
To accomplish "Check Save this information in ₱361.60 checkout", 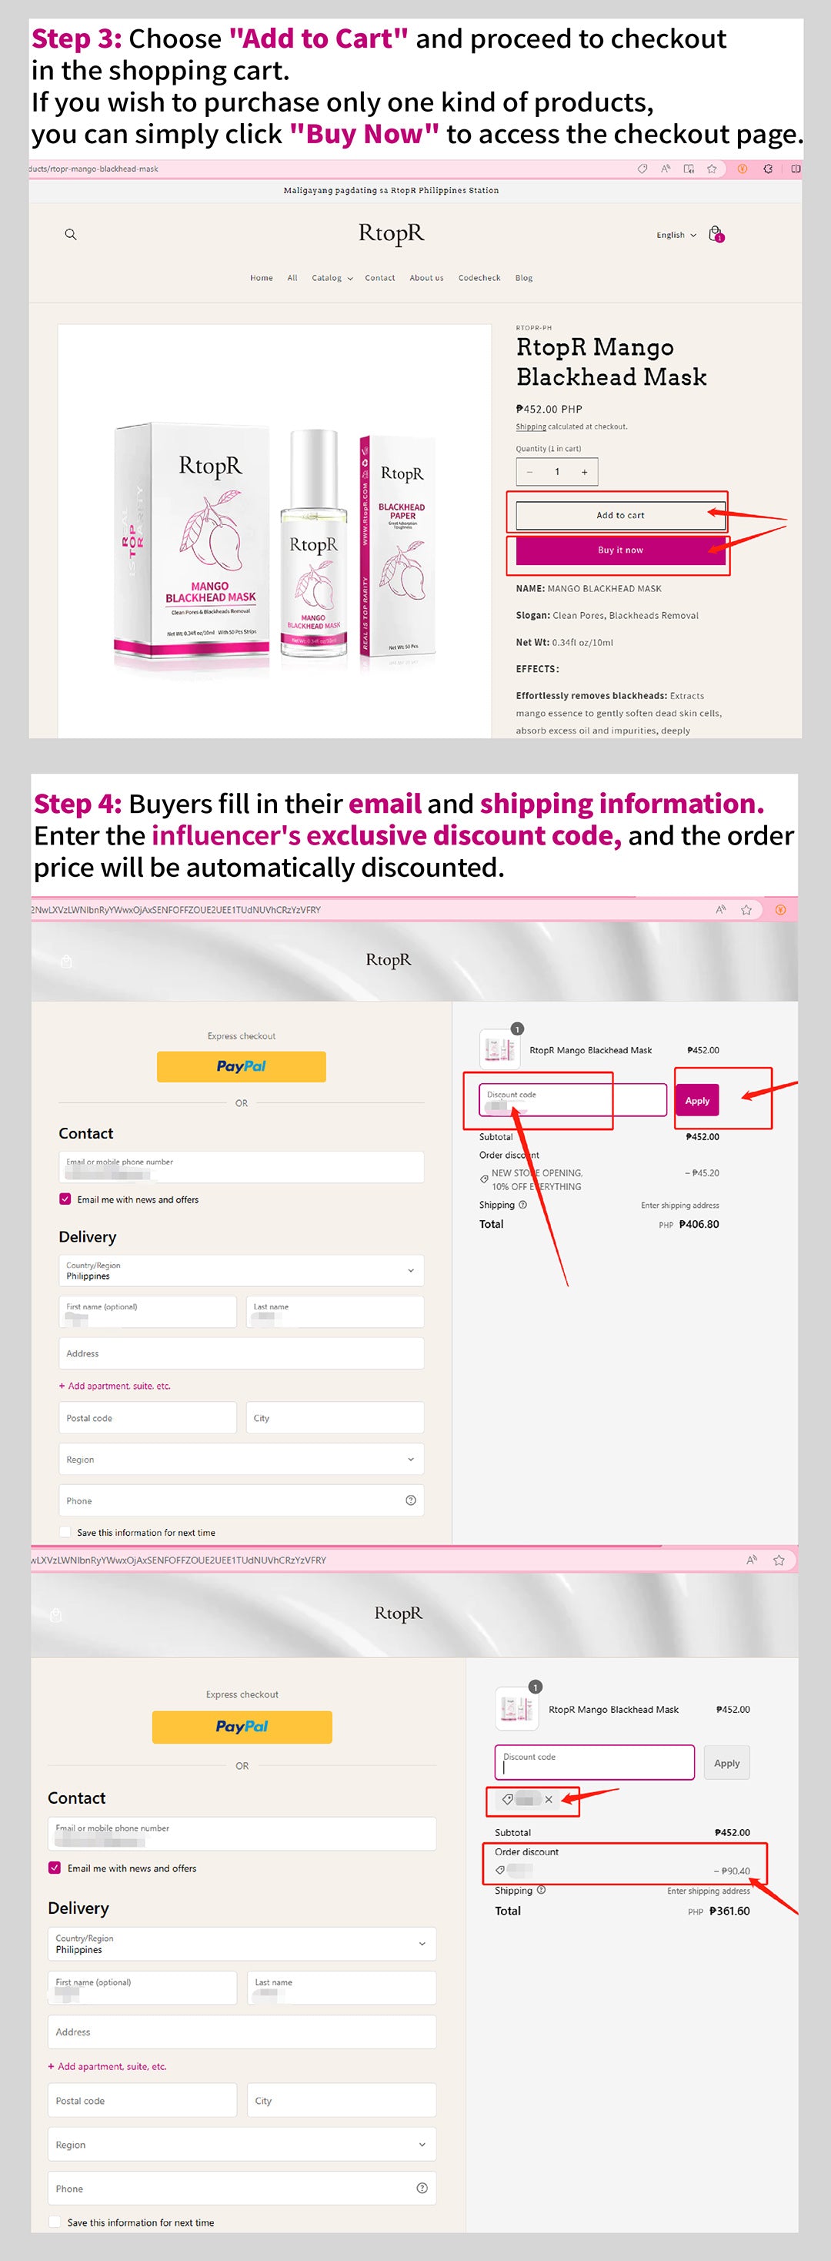I will (55, 2222).
